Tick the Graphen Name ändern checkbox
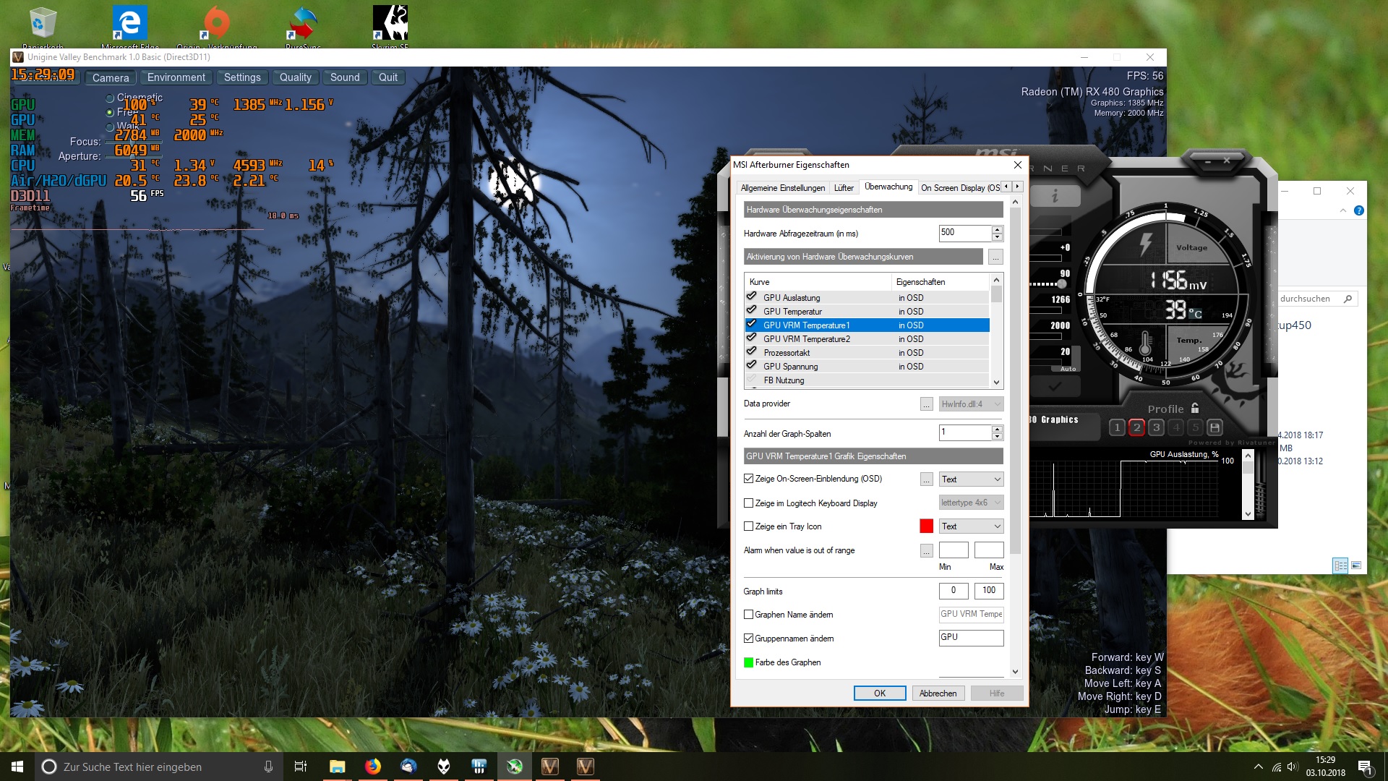 tap(749, 615)
